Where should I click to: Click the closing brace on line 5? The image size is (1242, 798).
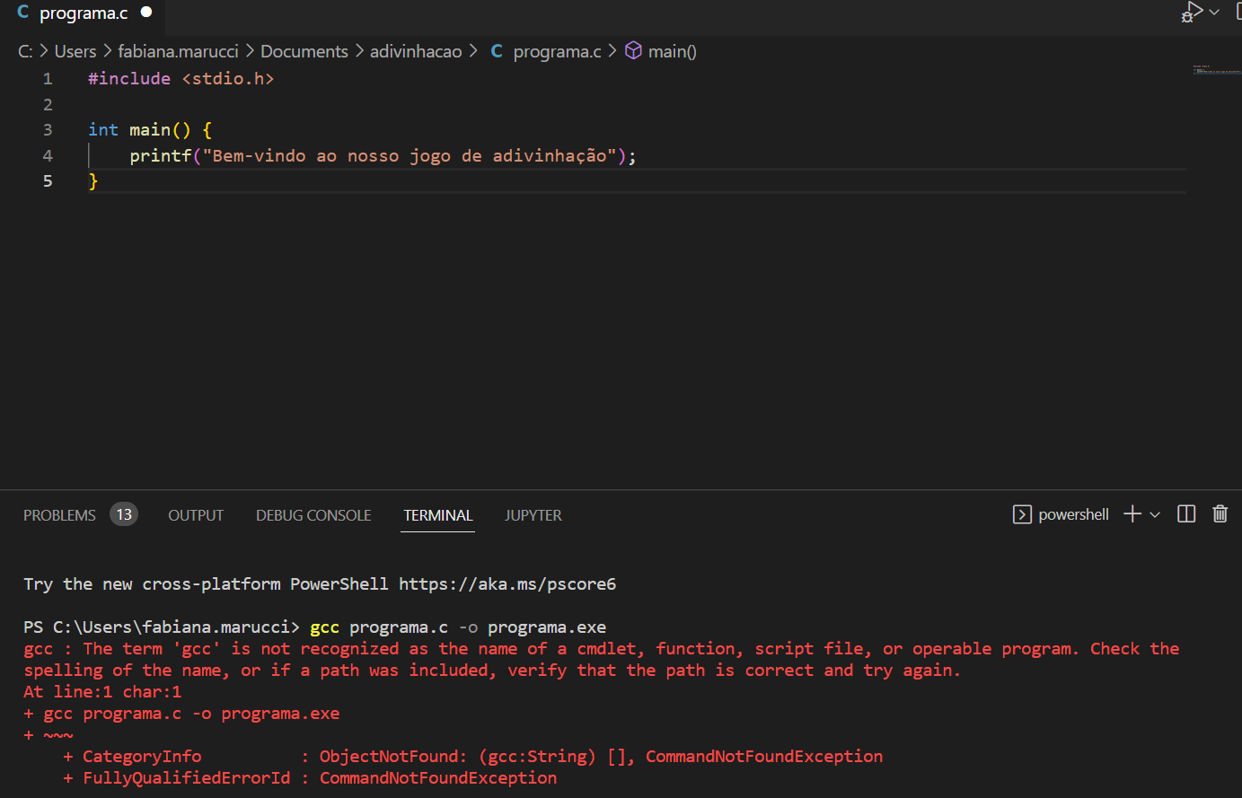click(92, 181)
